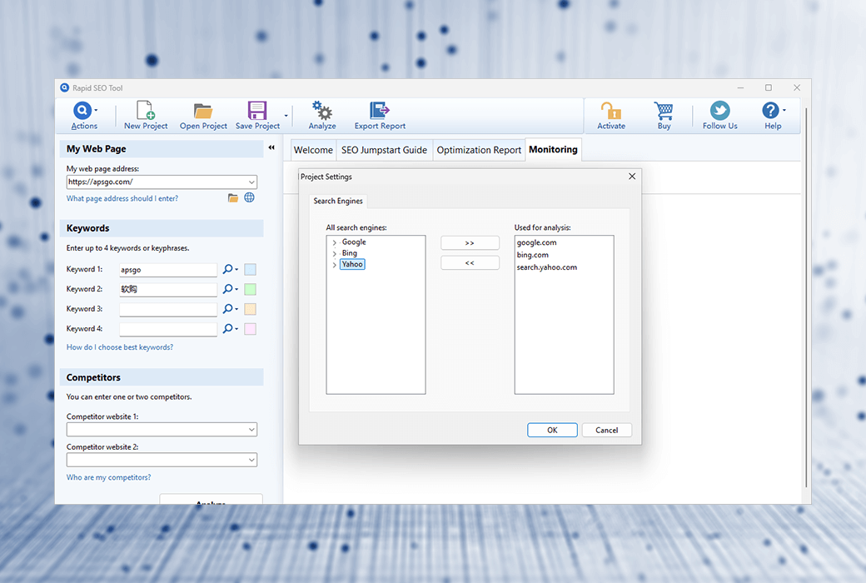Select bing.com in Used for analysis
The image size is (866, 583).
tap(533, 255)
